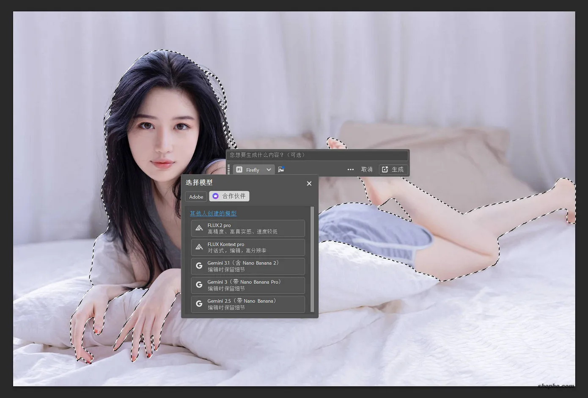
Task: Select the FLUX Kontext pro model
Action: (248, 247)
